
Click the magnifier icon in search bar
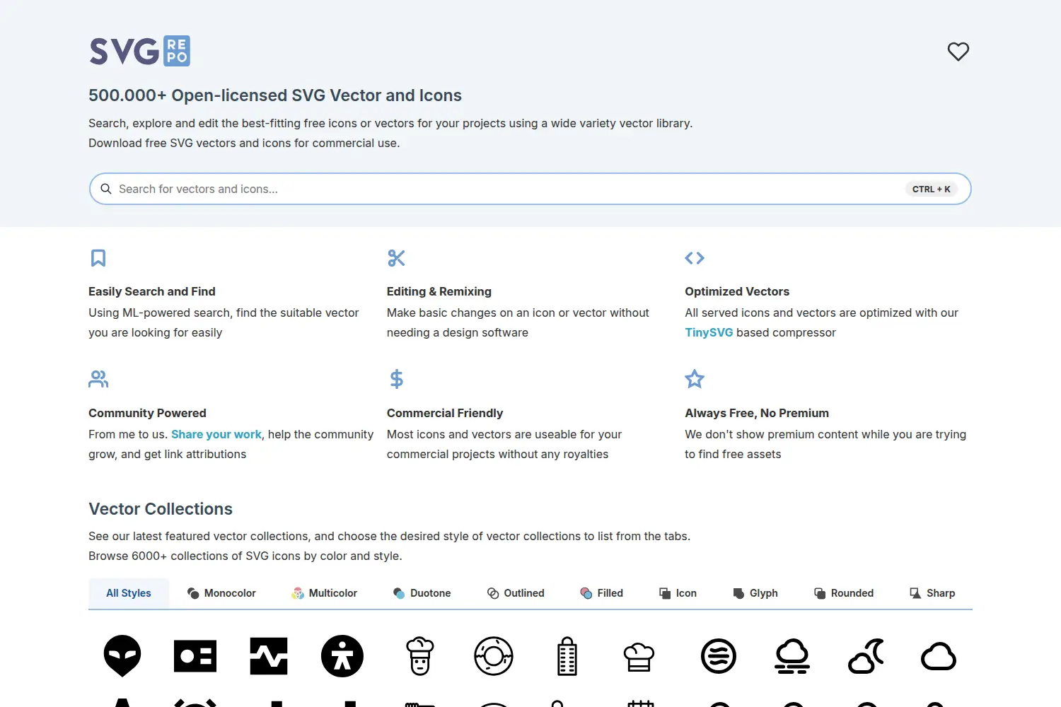click(106, 189)
